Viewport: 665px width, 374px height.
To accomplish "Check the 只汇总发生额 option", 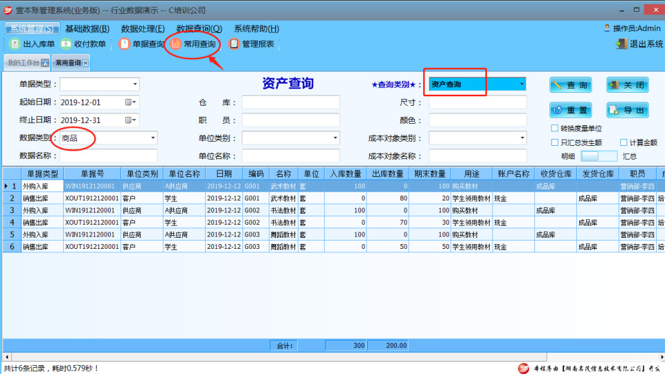I will [554, 142].
